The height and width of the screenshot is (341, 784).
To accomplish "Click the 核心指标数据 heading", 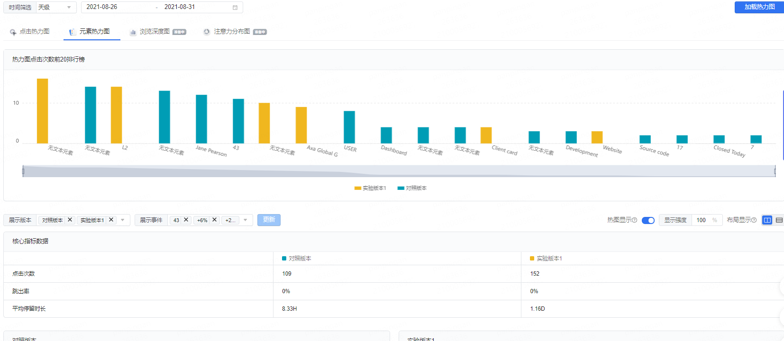I will [30, 242].
